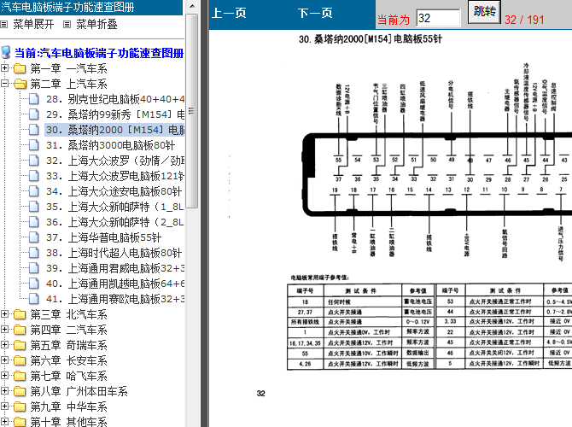Expand the 第四章 二汽车系 tree node
This screenshot has width=572, height=427.
point(4,329)
